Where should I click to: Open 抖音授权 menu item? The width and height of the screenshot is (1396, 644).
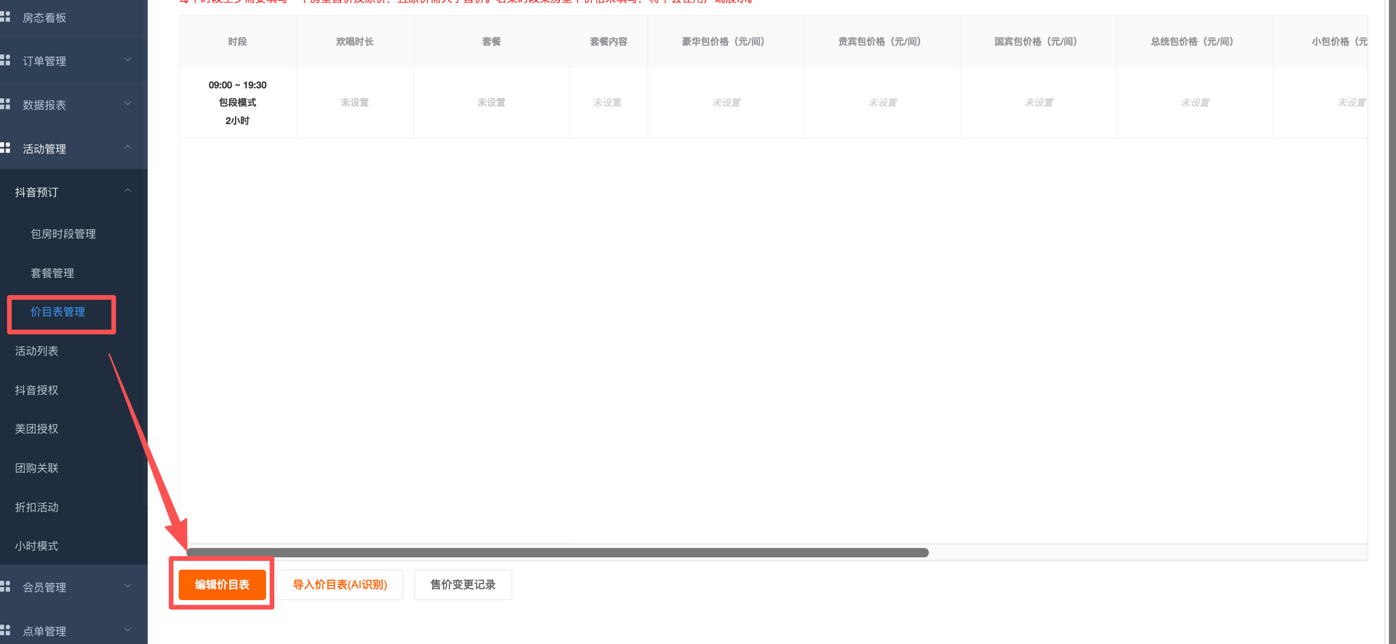[36, 390]
